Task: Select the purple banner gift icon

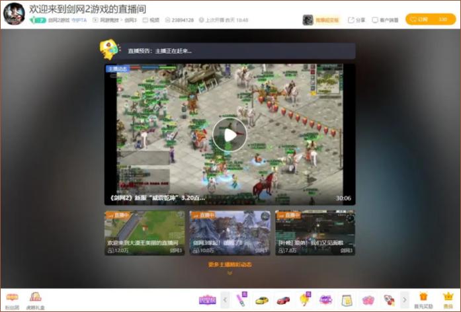Action: [207, 300]
